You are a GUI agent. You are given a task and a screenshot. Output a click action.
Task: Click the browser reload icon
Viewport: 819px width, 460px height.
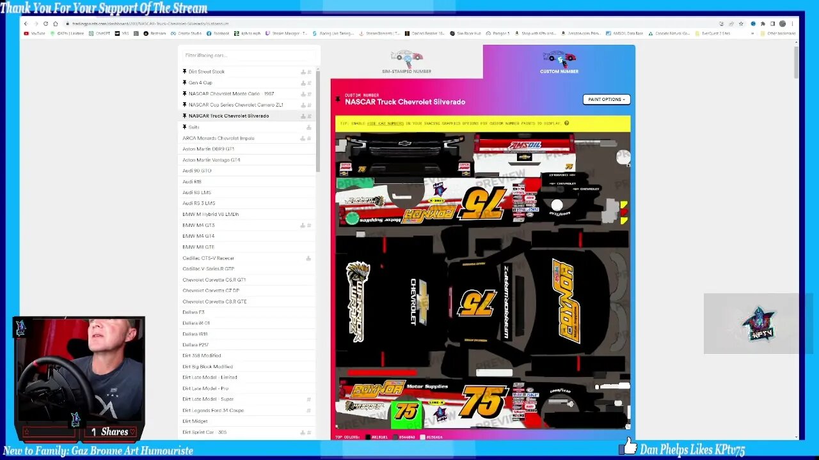(45, 24)
